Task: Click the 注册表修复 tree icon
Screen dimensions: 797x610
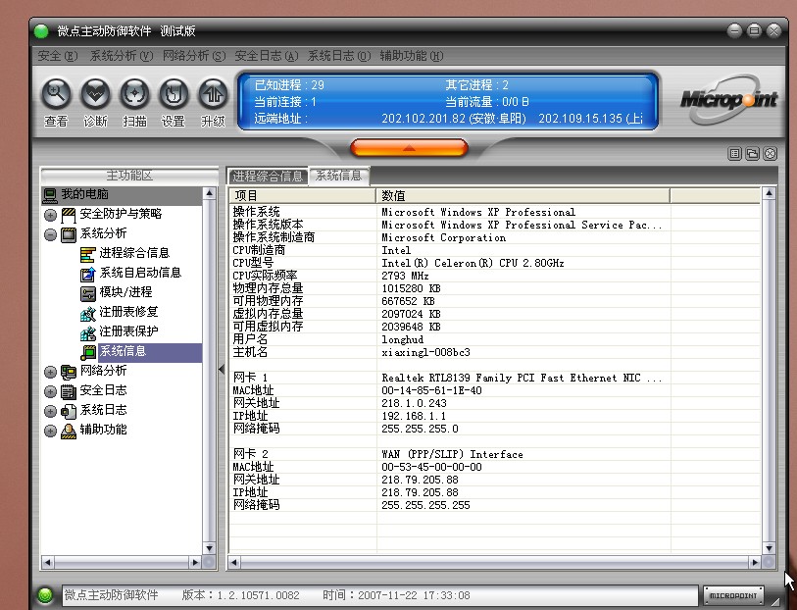Action: [x=88, y=313]
